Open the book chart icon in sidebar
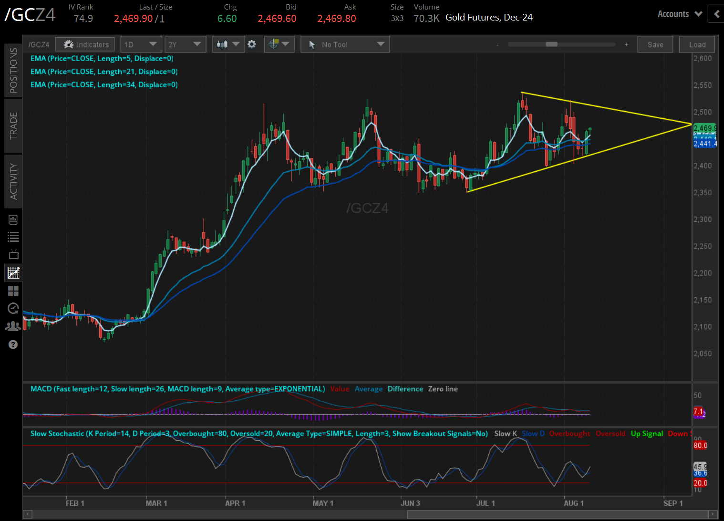 tap(13, 219)
